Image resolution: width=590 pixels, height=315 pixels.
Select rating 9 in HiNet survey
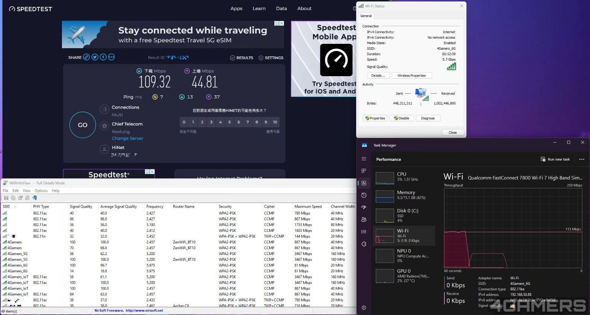click(x=266, y=122)
